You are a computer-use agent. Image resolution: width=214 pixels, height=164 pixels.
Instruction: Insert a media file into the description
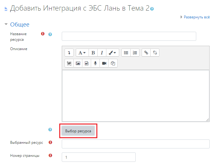(x=87, y=63)
